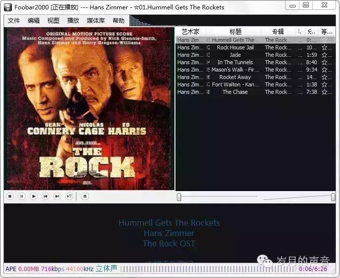Open the 文件 menu
The height and width of the screenshot is (278, 340).
[x=14, y=21]
